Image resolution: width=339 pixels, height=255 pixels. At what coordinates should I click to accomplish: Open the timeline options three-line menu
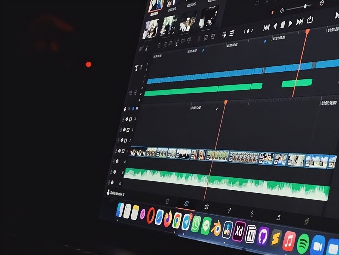pos(232,34)
